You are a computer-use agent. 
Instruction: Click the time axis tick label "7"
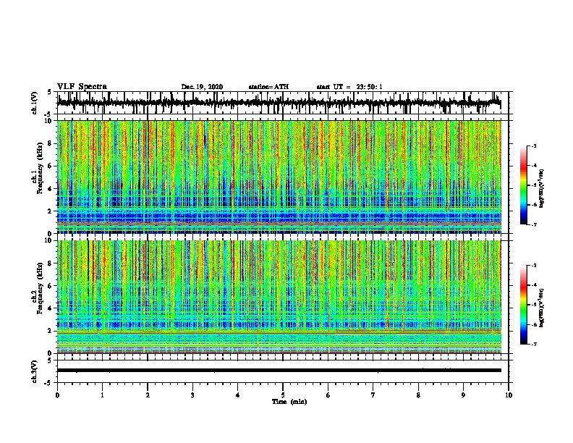coord(373,395)
